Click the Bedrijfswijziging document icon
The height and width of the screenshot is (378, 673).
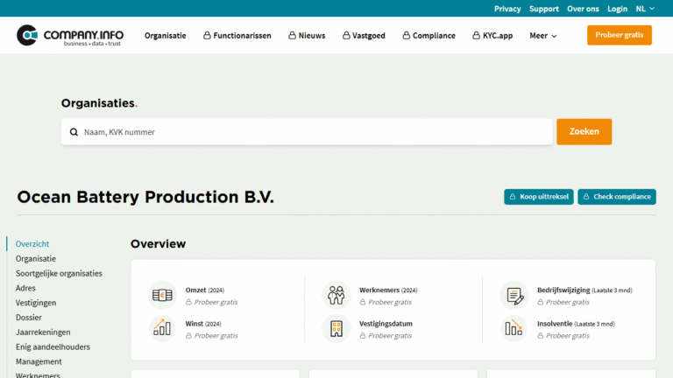[514, 296]
